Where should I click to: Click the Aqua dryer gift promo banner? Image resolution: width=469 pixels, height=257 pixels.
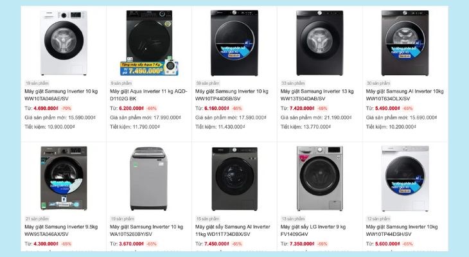click(149, 68)
